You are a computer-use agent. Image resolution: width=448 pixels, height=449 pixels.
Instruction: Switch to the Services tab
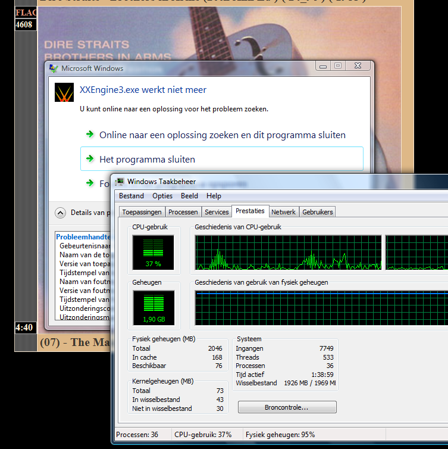217,212
